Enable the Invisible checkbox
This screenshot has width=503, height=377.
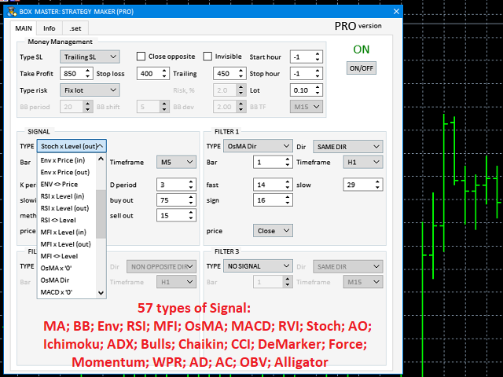pyautogui.click(x=207, y=57)
